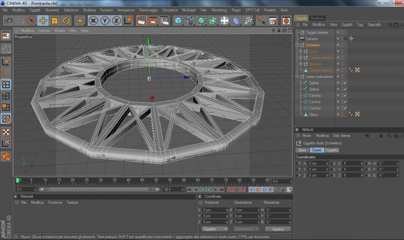Image resolution: width=404 pixels, height=240 pixels.
Task: Click the timeline ruler at frame 45
Action: click(x=142, y=181)
